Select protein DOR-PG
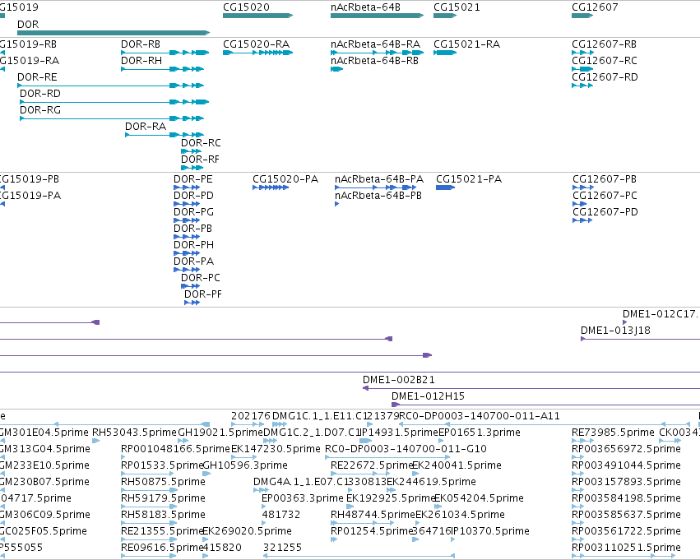 tap(187, 220)
